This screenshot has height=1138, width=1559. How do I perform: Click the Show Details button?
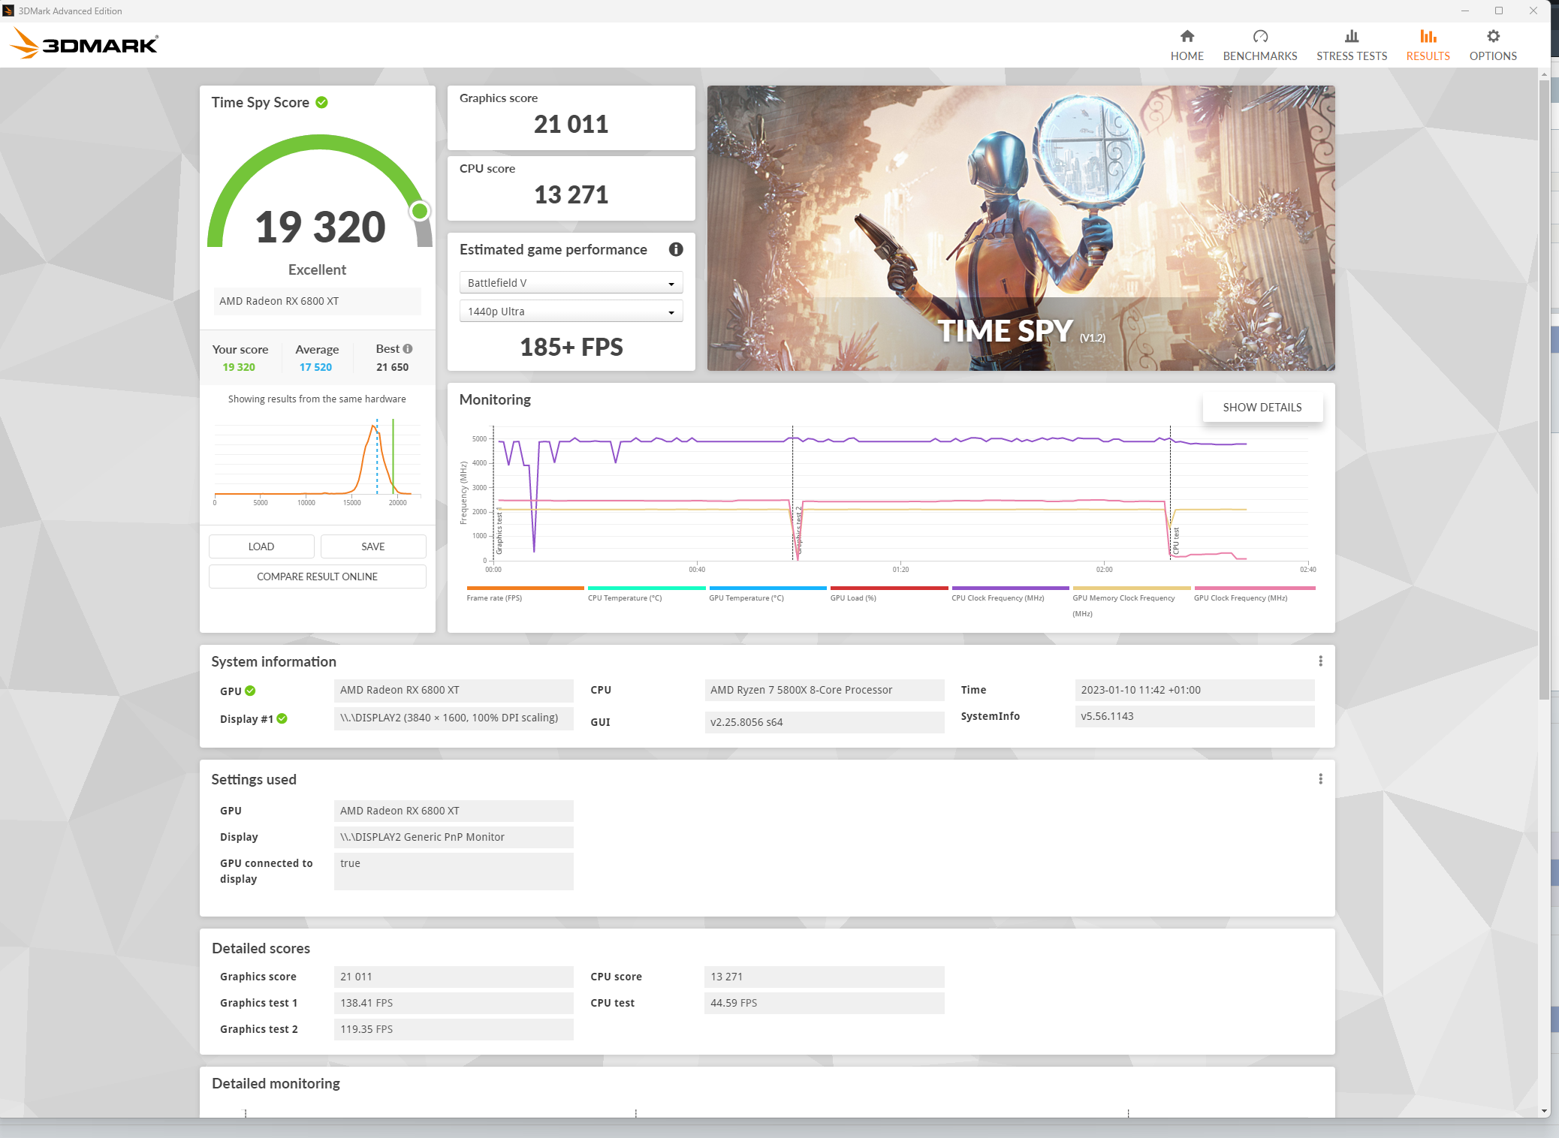click(1262, 408)
